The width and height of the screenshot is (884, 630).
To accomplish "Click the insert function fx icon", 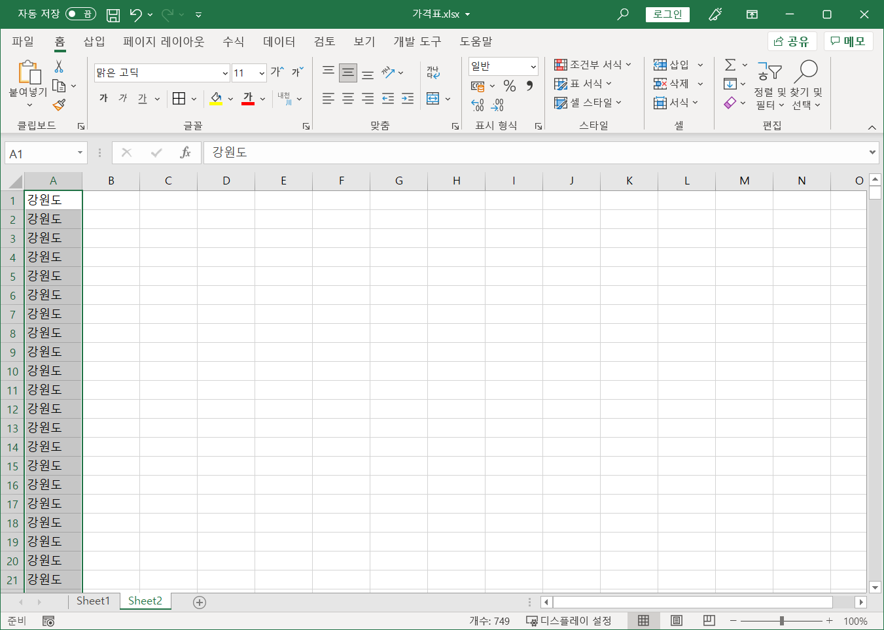I will [x=185, y=152].
